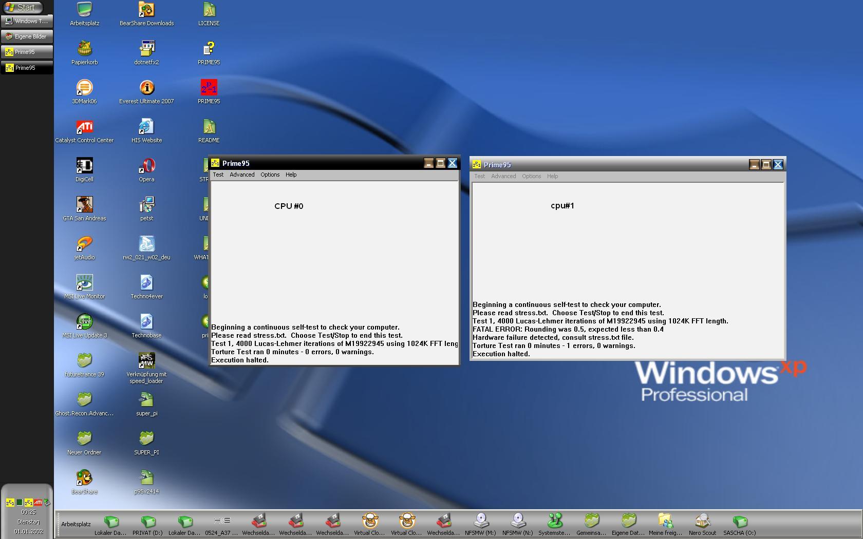The image size is (863, 539).
Task: Click the ATI tray icon
Action: point(38,503)
